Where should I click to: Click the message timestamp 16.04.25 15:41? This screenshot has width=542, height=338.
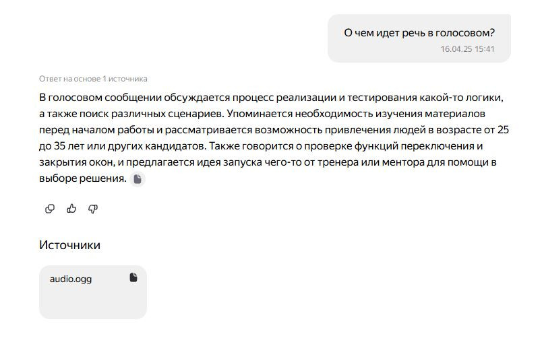coord(467,49)
